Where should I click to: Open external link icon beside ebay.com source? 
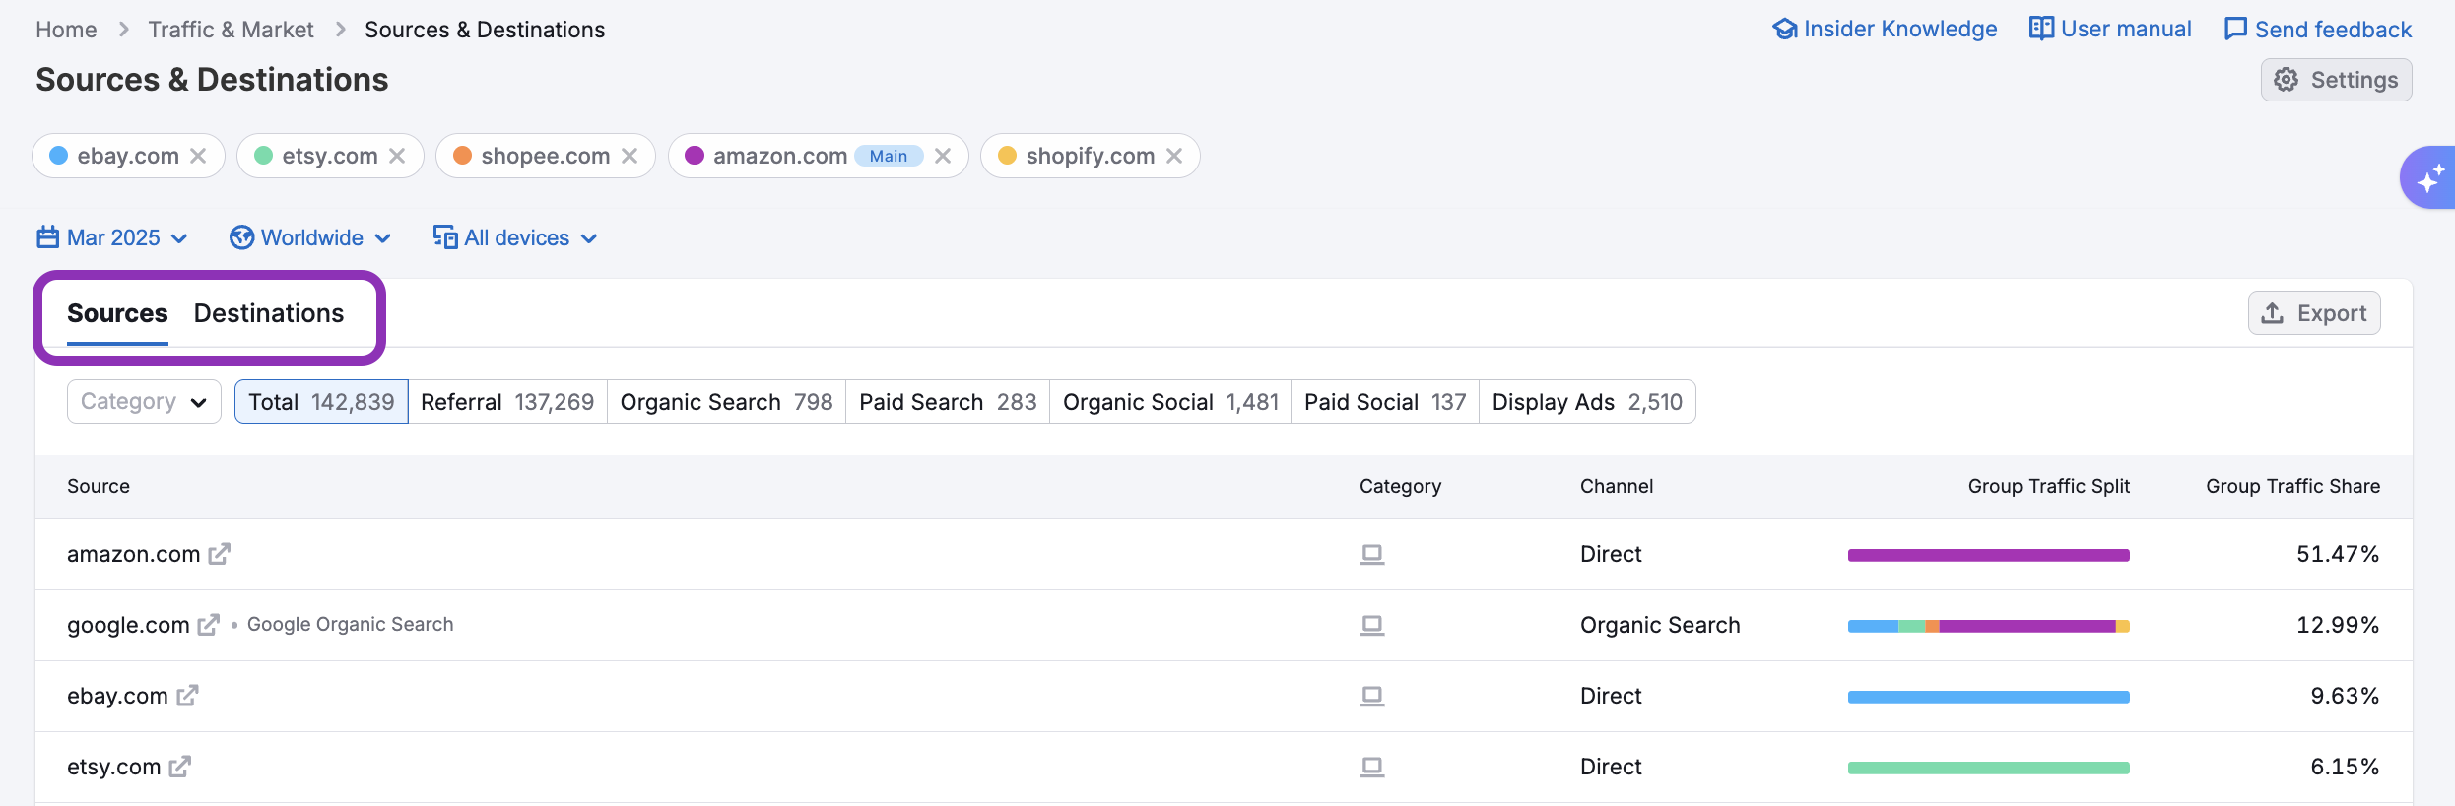[187, 696]
